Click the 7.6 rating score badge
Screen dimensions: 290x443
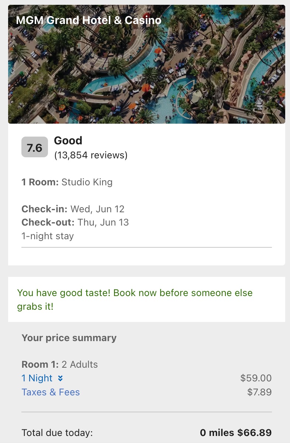pos(35,148)
